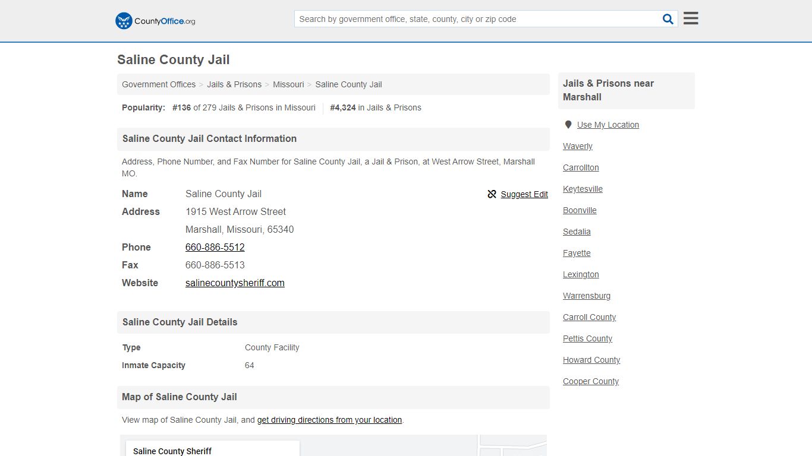Open the Missouri breadcrumb link

(288, 84)
